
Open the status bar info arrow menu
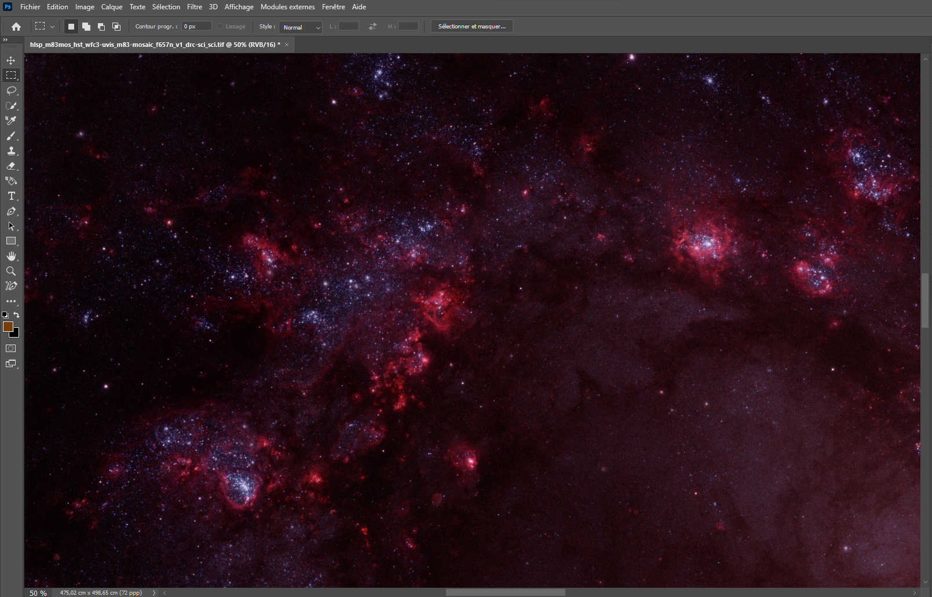click(x=154, y=593)
